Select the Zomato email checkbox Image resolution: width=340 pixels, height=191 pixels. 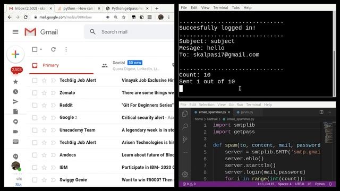pos(35,93)
